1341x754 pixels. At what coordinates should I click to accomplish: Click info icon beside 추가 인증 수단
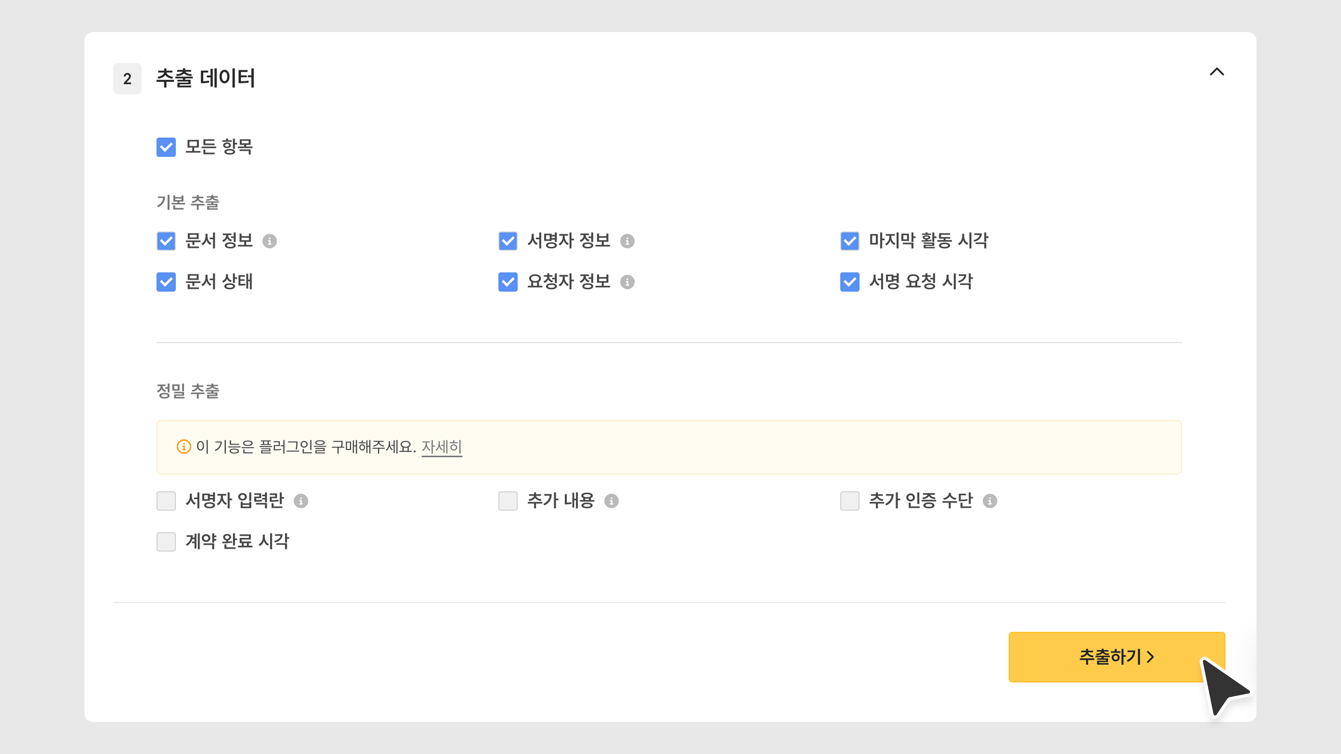(990, 501)
